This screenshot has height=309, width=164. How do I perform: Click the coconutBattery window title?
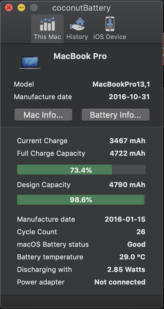tap(81, 8)
